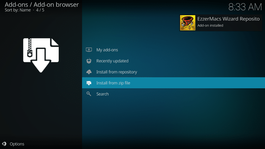Click the EzzerMacs Wizard notification thumbnail
Screen dimensions: 265x149
point(188,23)
